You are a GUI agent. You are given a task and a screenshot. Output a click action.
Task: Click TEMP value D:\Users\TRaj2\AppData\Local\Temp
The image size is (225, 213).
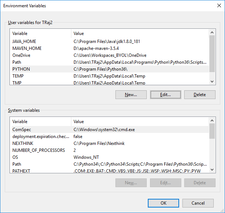click(x=109, y=76)
